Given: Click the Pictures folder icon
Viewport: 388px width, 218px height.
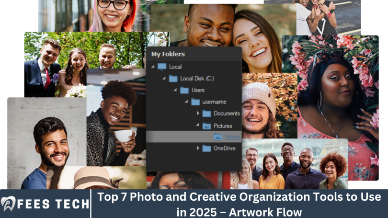Looking at the screenshot, I should coord(206,126).
